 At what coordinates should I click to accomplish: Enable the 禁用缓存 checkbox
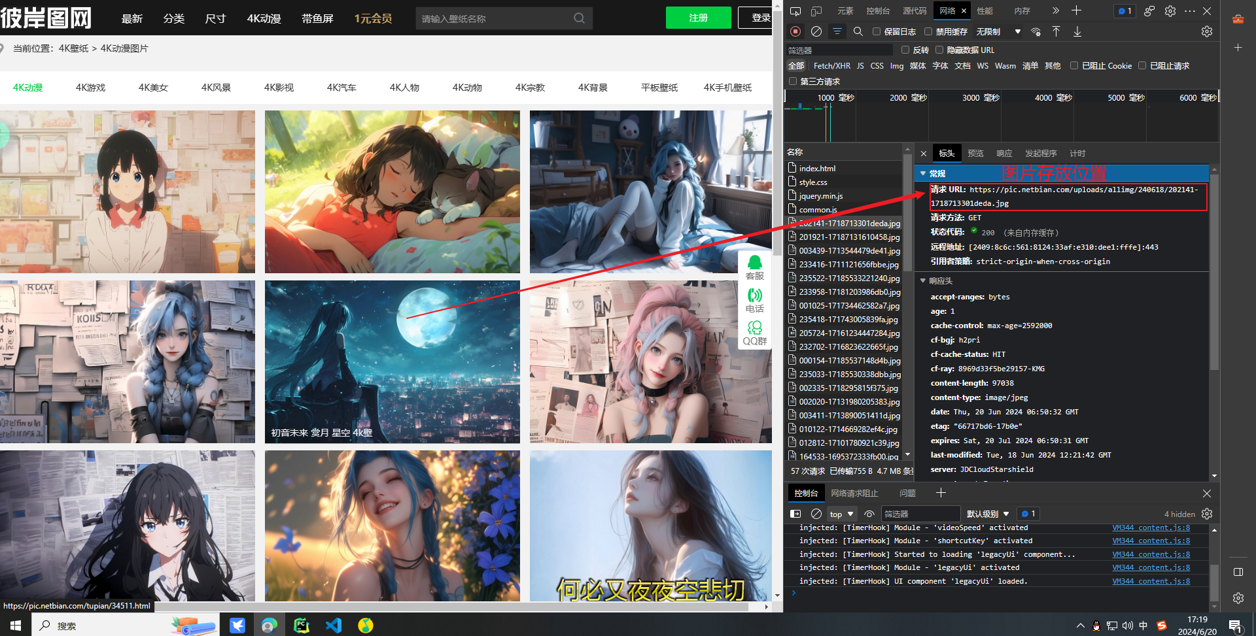pos(928,31)
